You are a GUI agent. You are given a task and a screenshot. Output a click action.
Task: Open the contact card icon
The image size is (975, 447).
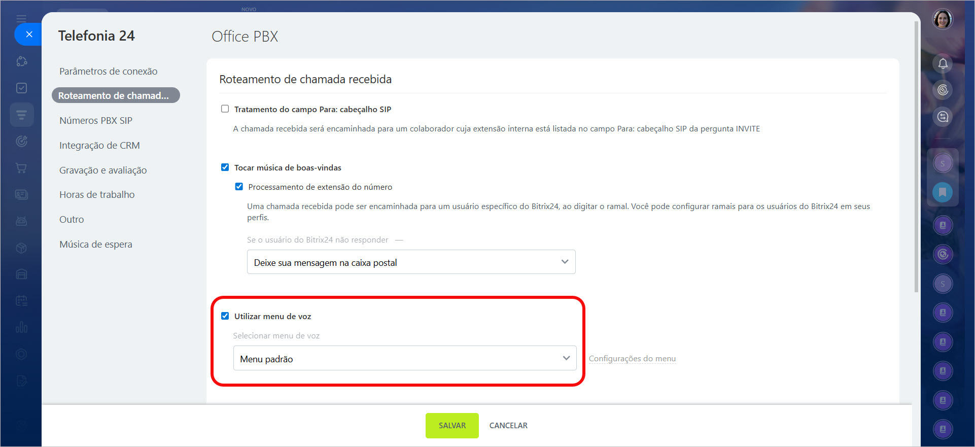[21, 194]
